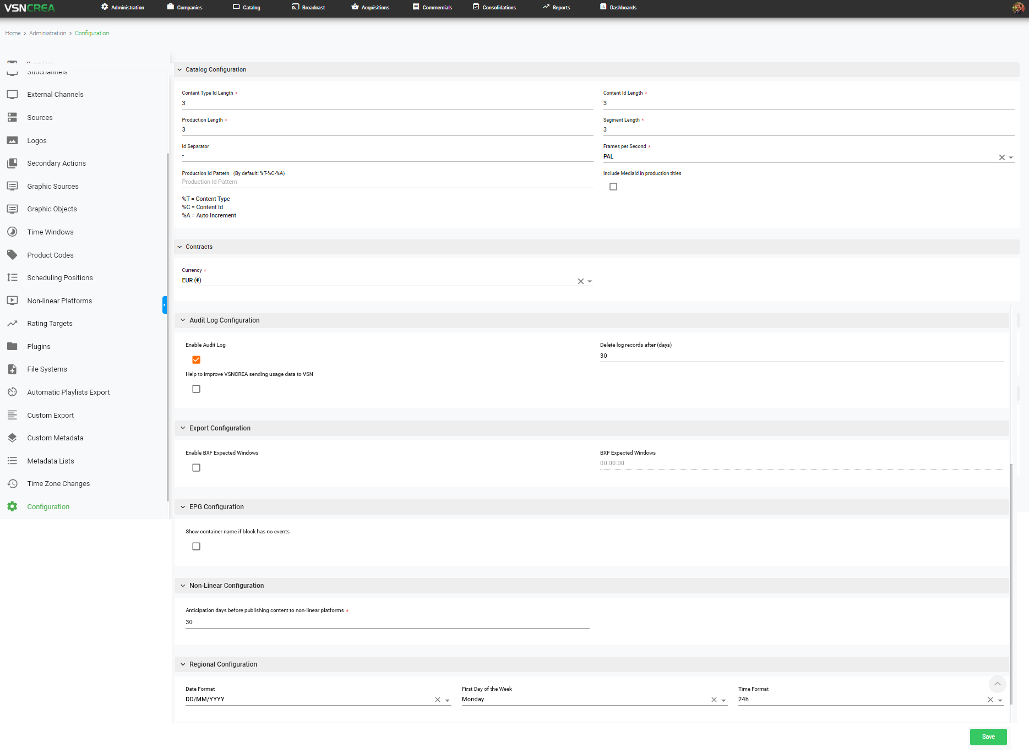Image resolution: width=1029 pixels, height=753 pixels.
Task: Enable BXF Expected Windows checkbox
Action: [x=196, y=468]
